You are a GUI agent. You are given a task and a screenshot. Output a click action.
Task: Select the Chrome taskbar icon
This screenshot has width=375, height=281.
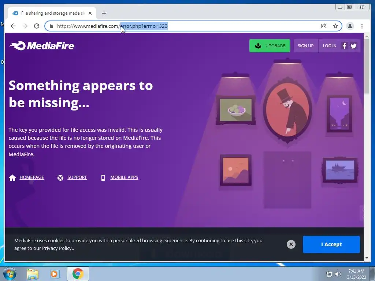click(x=78, y=274)
